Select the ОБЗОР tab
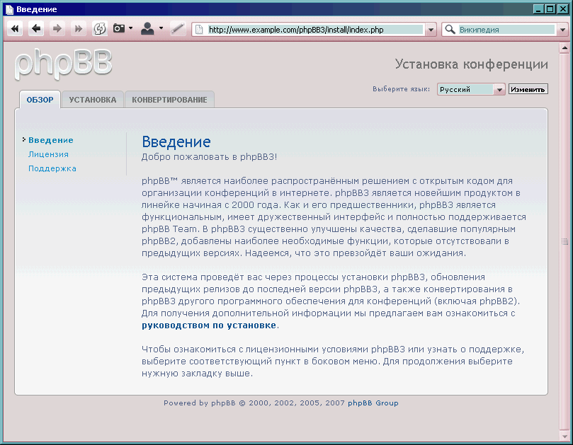573x445 pixels. click(x=40, y=100)
